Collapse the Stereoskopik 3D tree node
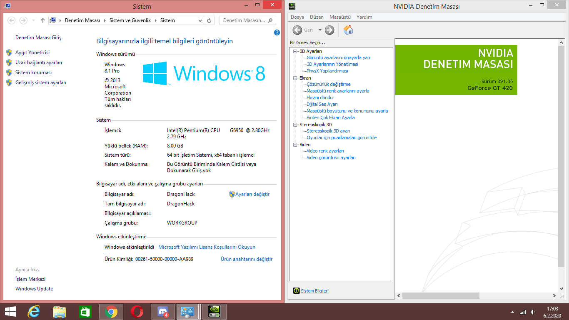569x320 pixels. (x=295, y=125)
